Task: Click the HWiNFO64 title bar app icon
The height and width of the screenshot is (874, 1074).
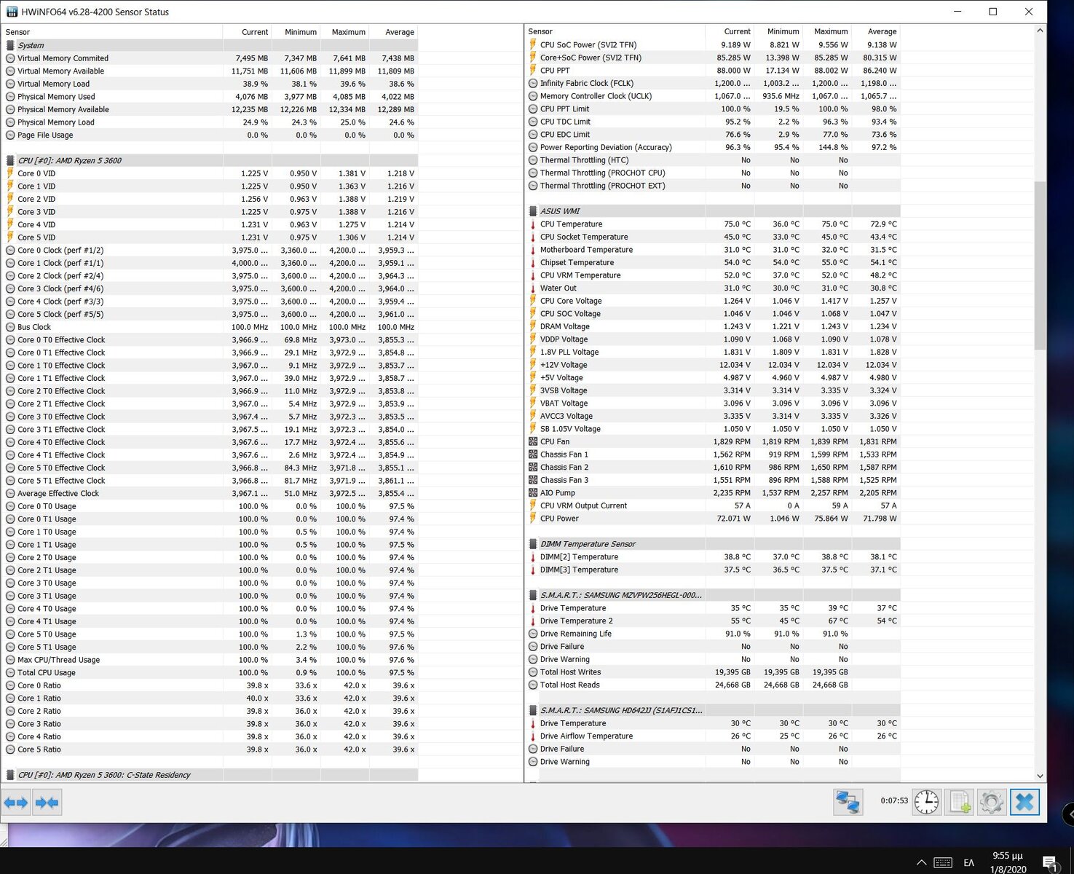Action: (12, 12)
